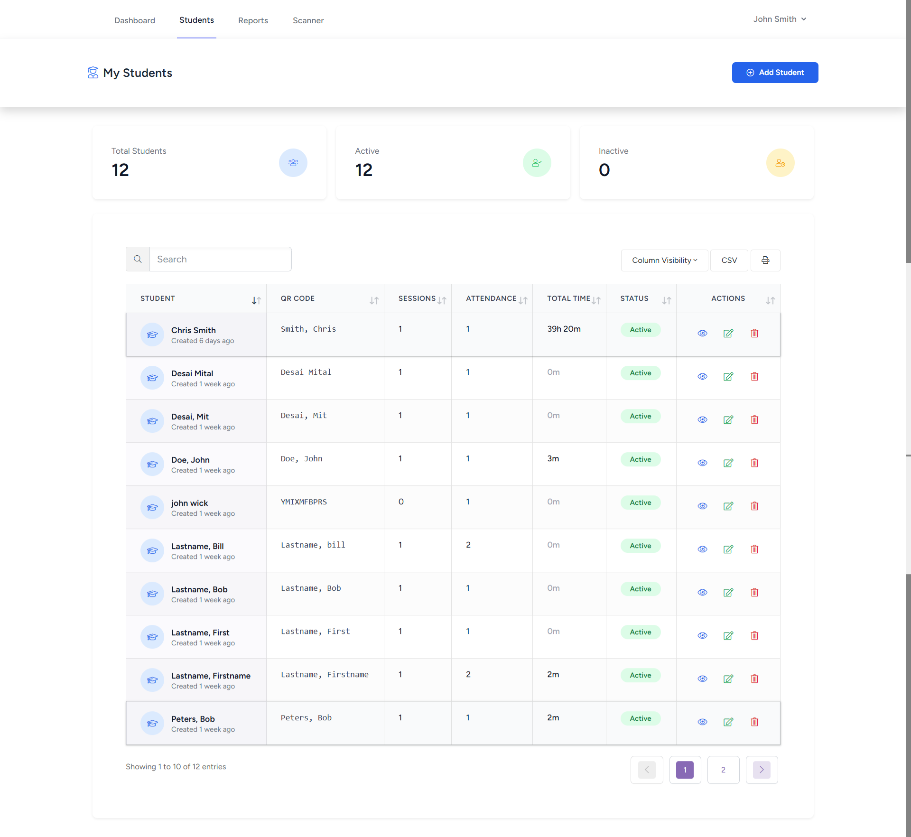
Task: Edit the Lastname, Firstname student
Action: (728, 679)
